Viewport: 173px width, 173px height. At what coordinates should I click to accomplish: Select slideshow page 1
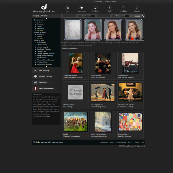(132, 39)
